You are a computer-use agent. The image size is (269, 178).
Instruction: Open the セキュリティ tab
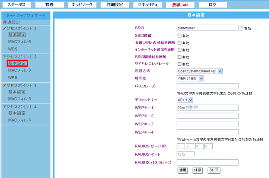147,5
